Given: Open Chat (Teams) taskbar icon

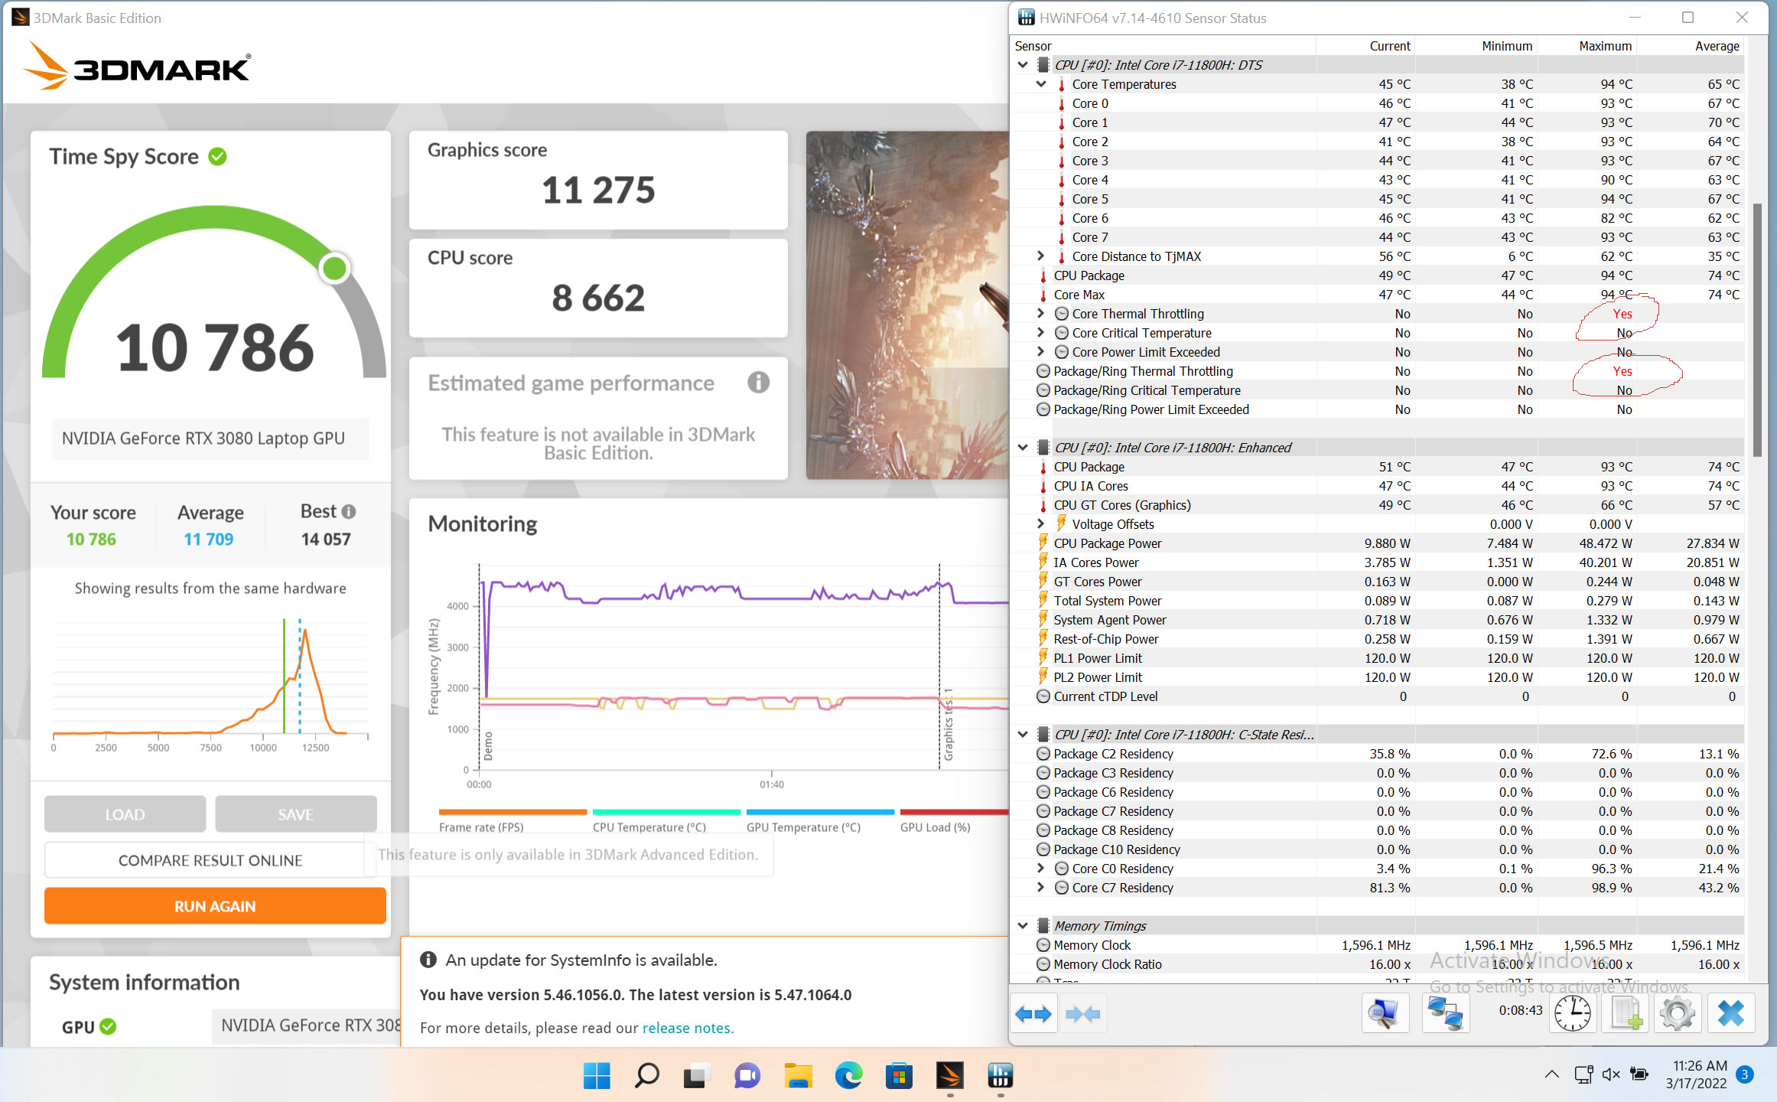Looking at the screenshot, I should pyautogui.click(x=747, y=1076).
